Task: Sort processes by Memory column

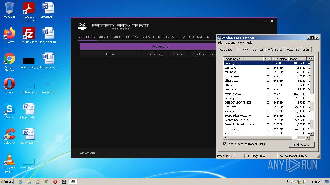Action: pos(297,59)
